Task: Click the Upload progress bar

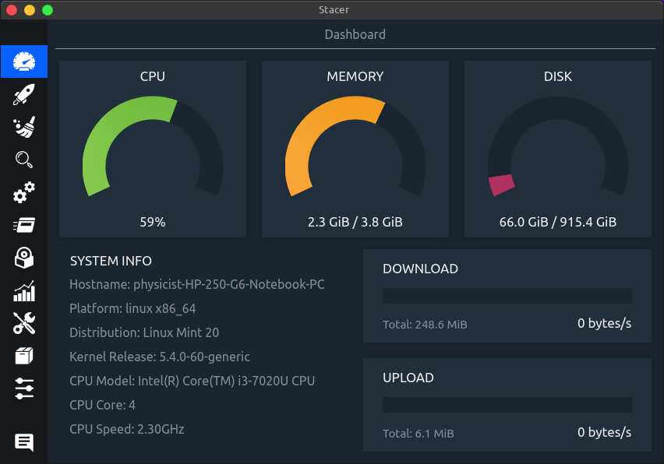Action: (x=507, y=404)
